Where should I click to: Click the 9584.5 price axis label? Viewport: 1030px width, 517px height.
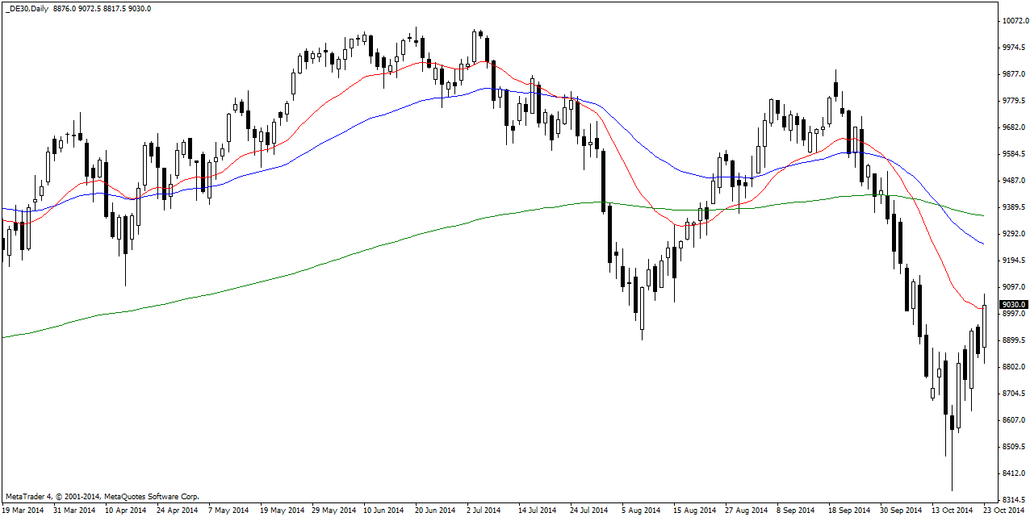pos(1013,154)
